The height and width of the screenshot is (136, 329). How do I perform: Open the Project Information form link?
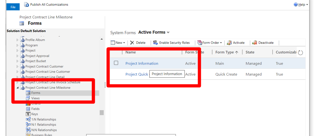(x=142, y=63)
